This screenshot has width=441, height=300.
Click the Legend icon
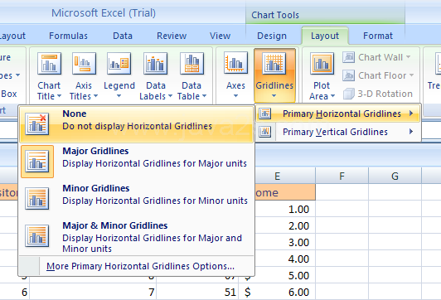pyautogui.click(x=119, y=63)
